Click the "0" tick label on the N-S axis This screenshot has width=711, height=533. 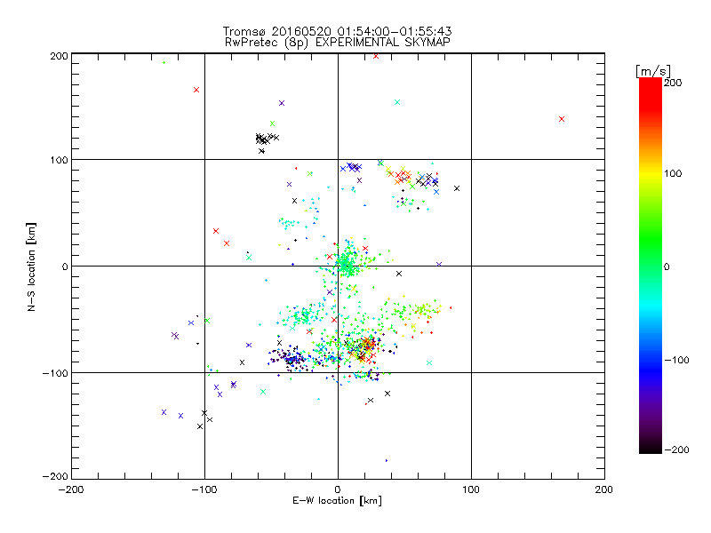65,266
